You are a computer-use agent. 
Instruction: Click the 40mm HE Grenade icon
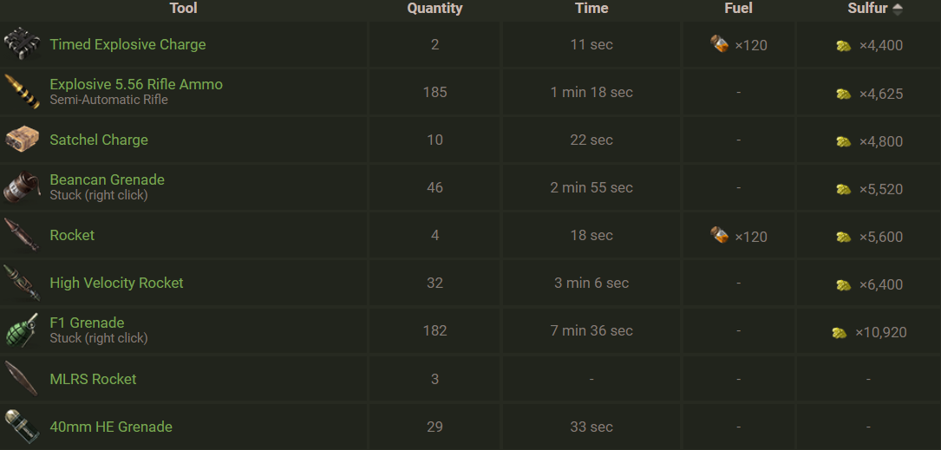point(22,427)
